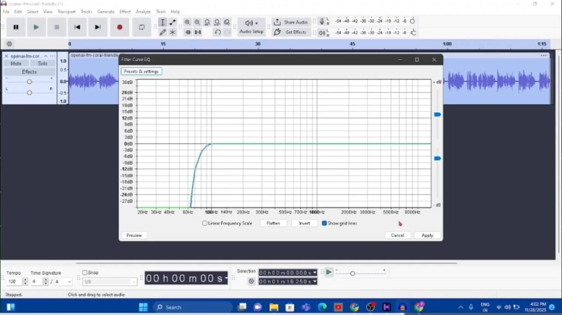562x315 pixels.
Task: Enable the Linear Frequency Scale checkbox
Action: (205, 223)
